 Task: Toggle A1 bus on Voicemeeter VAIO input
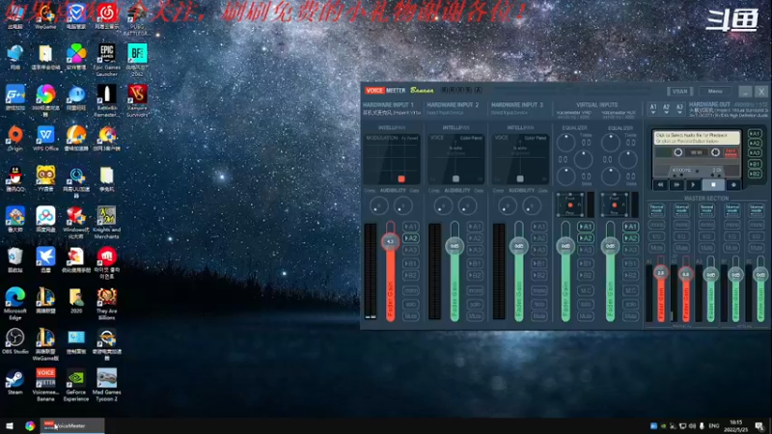586,227
